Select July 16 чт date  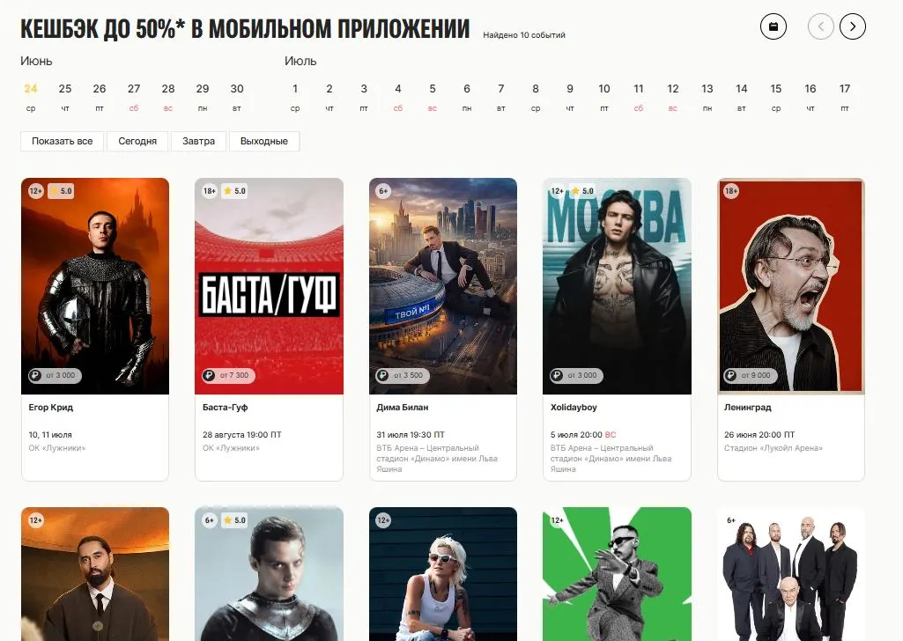tap(810, 97)
